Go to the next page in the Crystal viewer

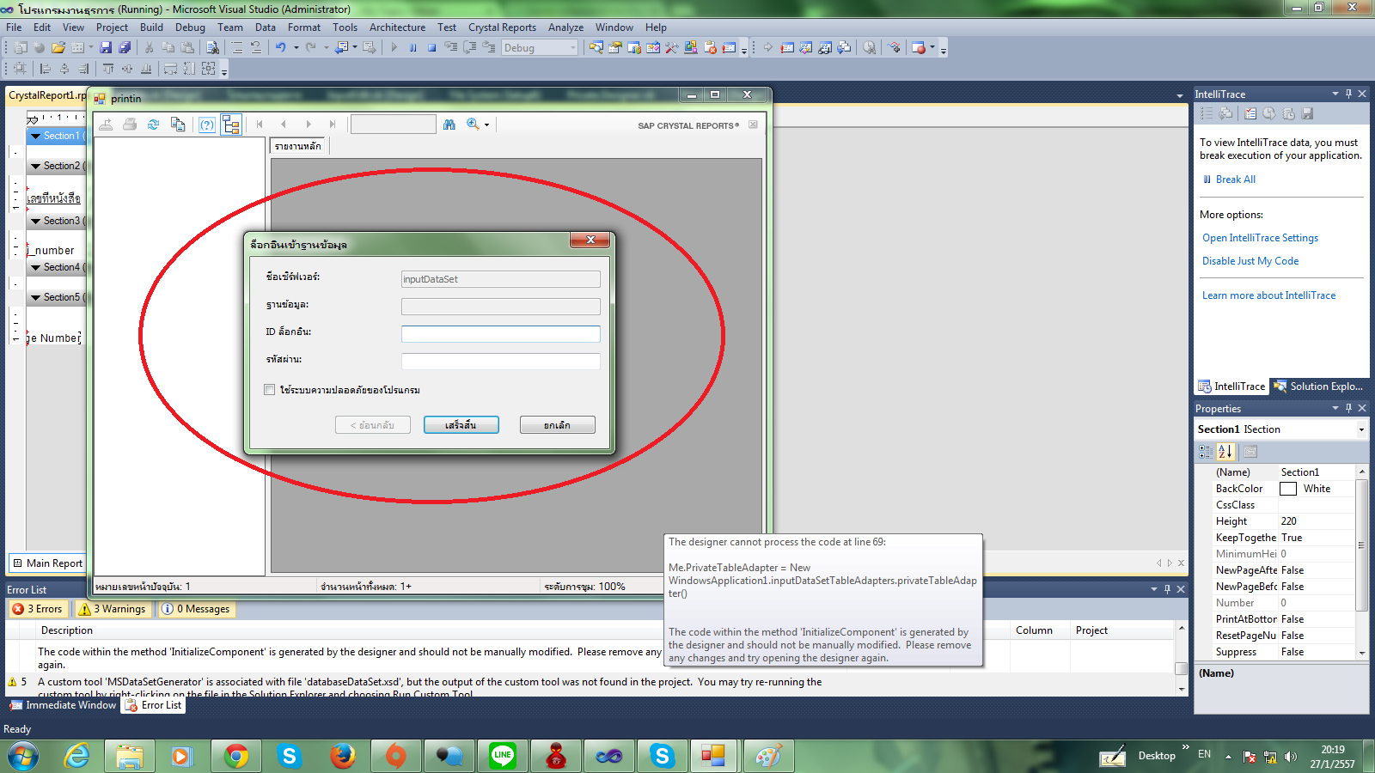309,125
